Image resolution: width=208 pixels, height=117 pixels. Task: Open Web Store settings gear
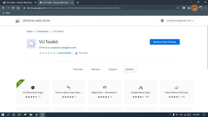pos(162,20)
